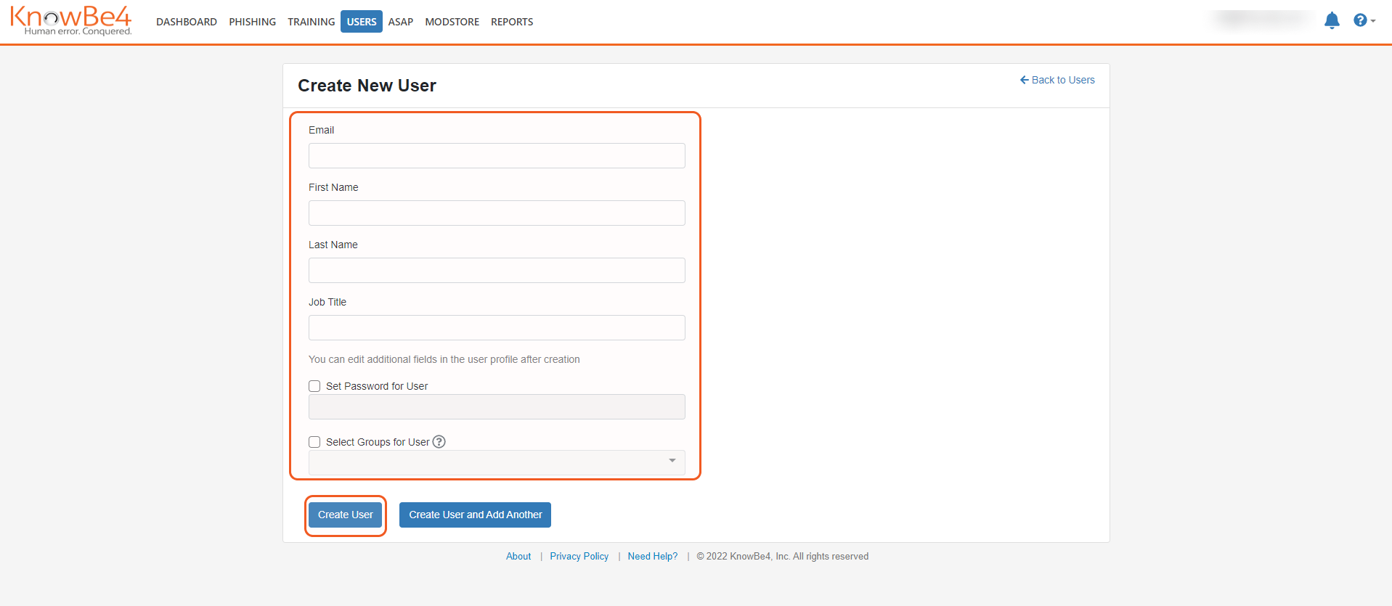Open the Dashboard tab
This screenshot has width=1392, height=606.
click(x=187, y=22)
